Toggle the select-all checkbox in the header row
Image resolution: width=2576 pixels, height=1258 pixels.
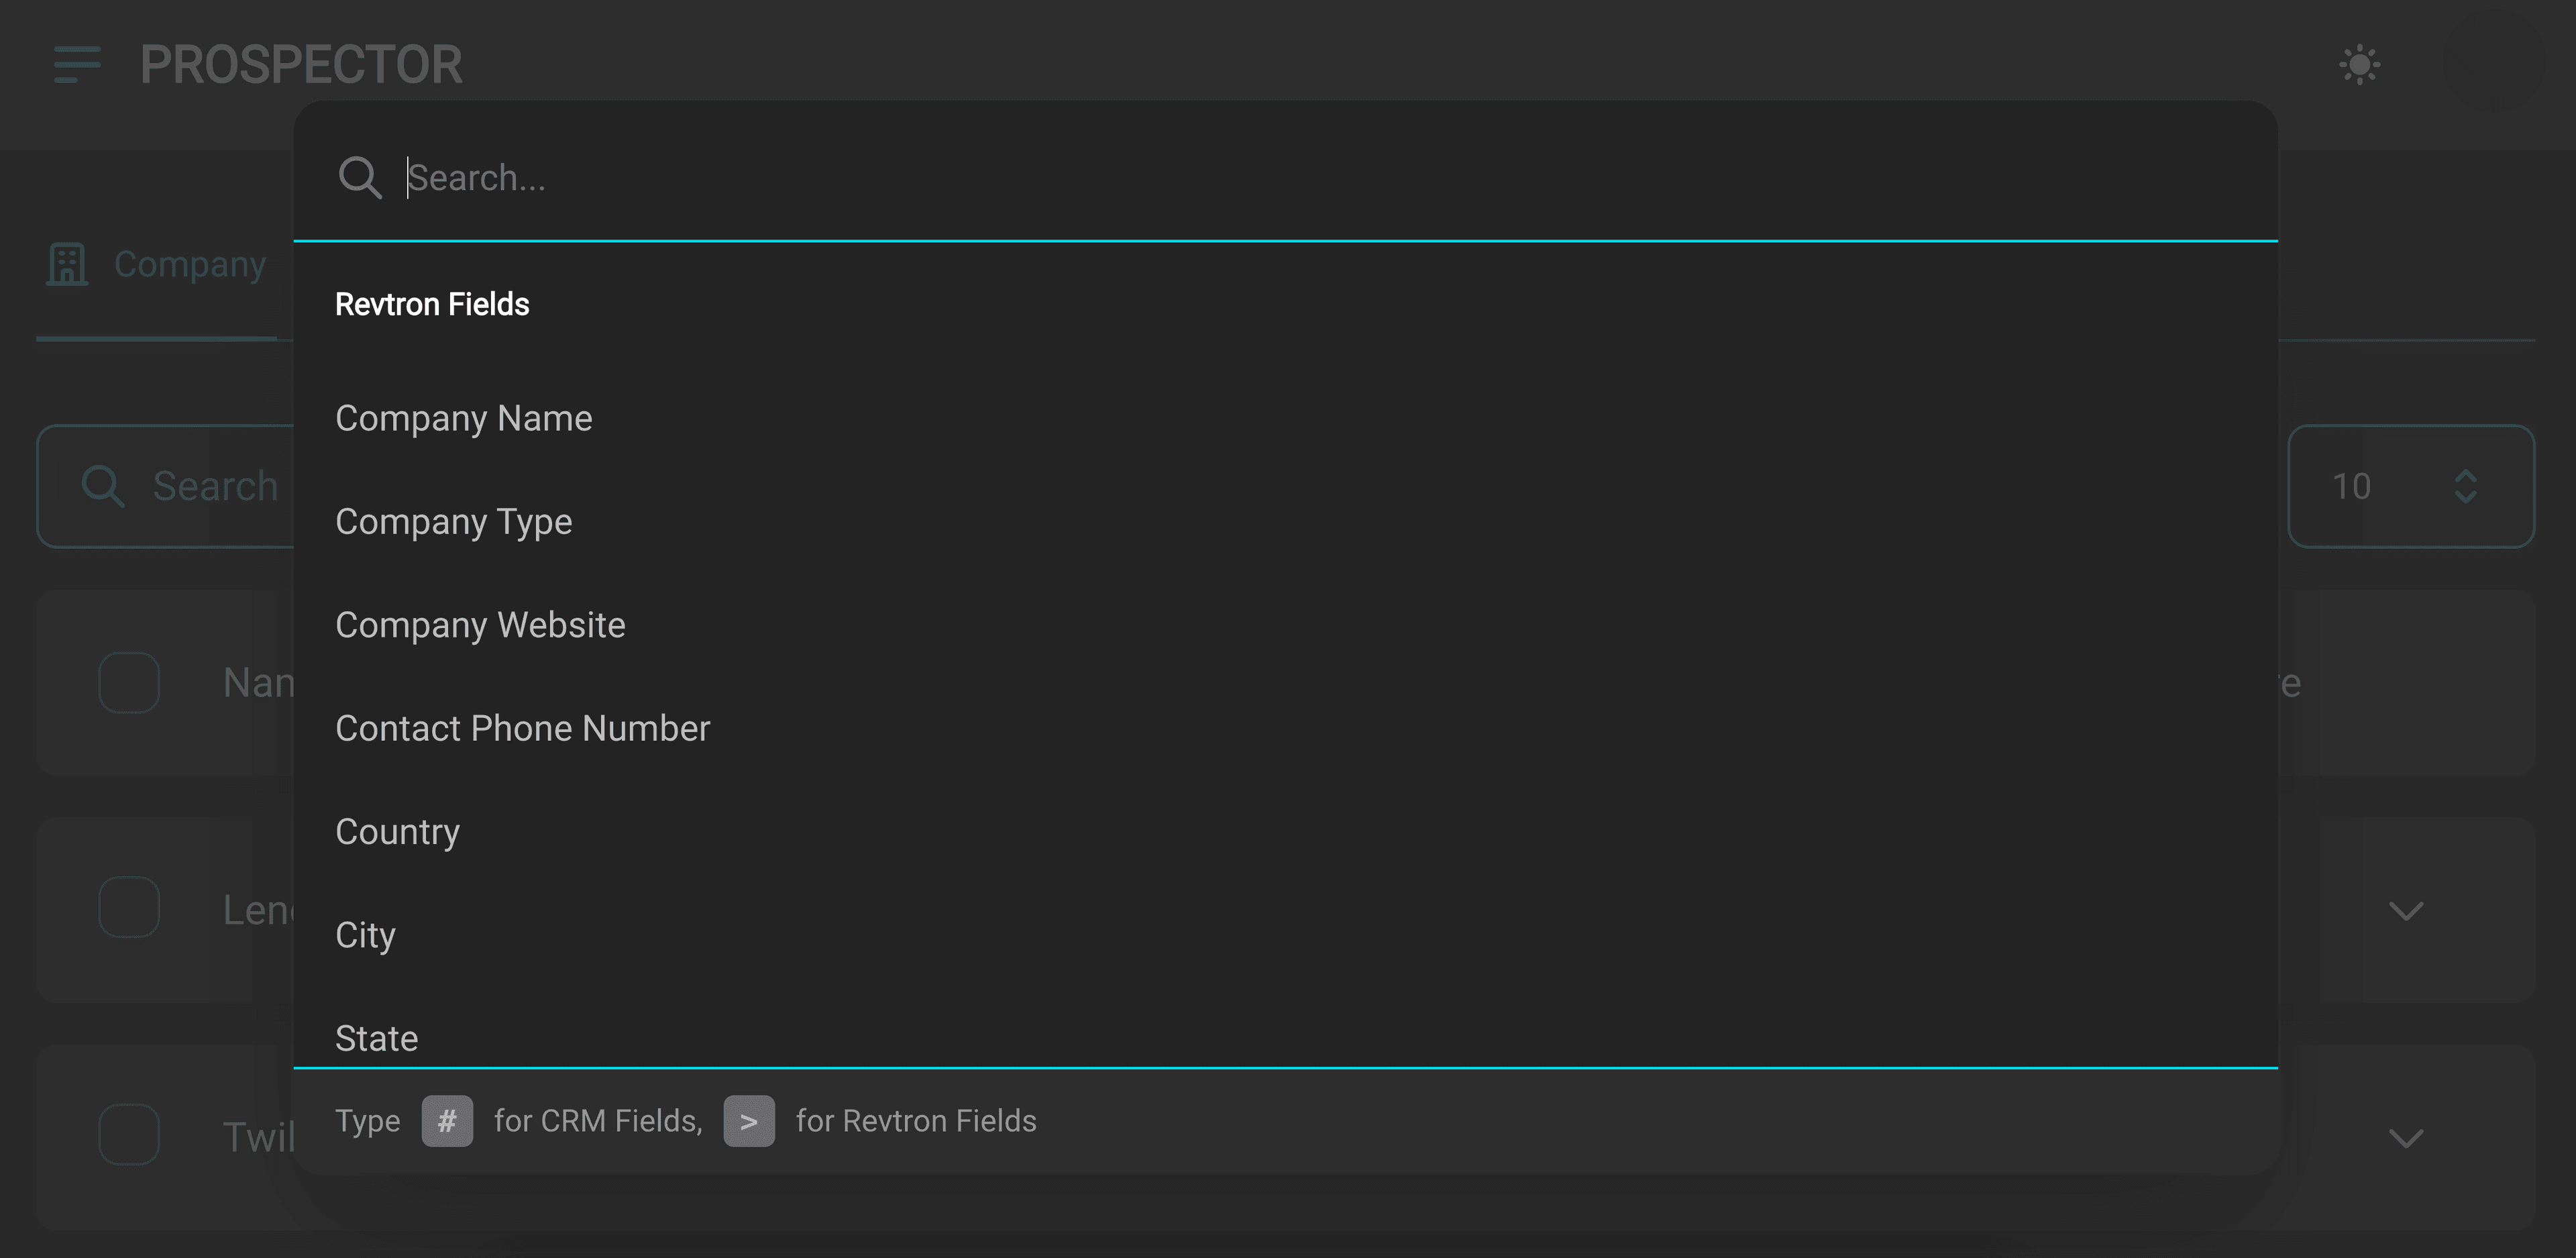pos(129,683)
